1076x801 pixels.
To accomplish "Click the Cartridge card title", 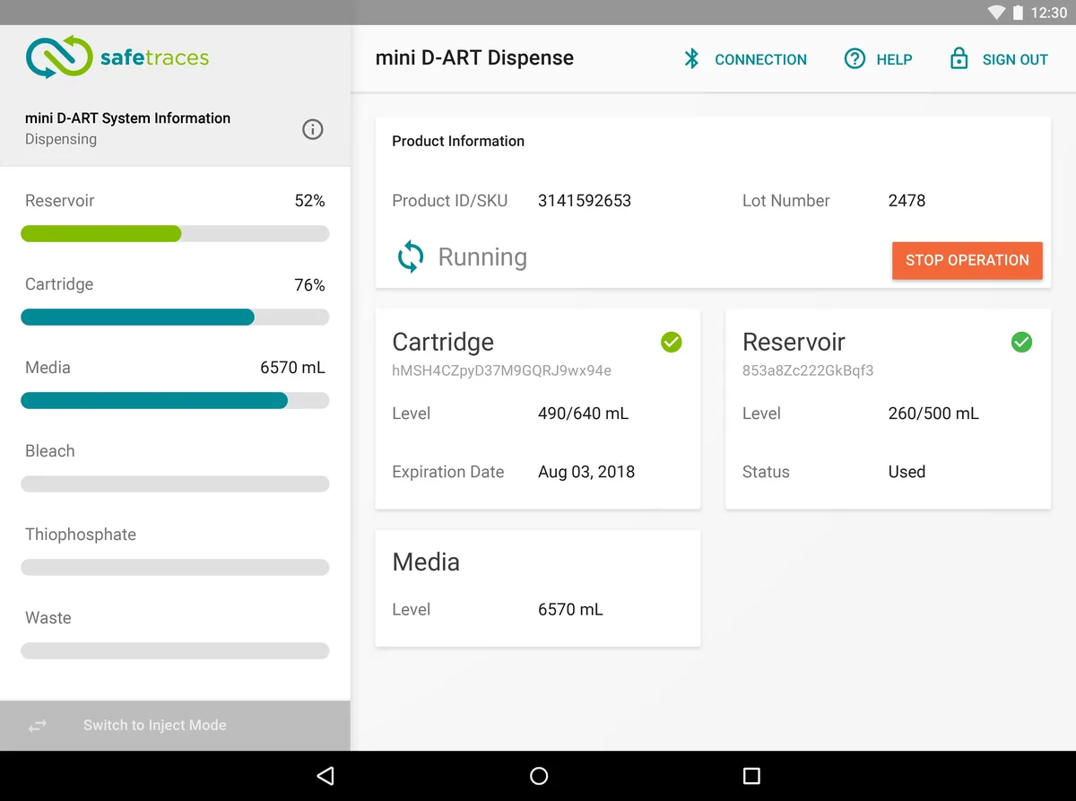I will tap(443, 342).
